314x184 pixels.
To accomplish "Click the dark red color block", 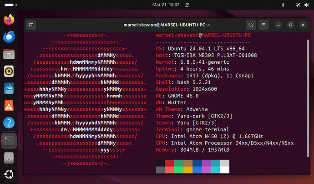I will 170,163.
